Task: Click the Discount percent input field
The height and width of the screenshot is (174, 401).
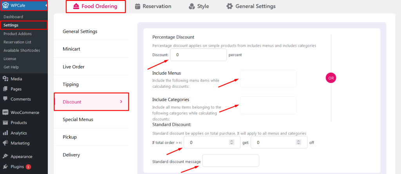Action: [198, 55]
